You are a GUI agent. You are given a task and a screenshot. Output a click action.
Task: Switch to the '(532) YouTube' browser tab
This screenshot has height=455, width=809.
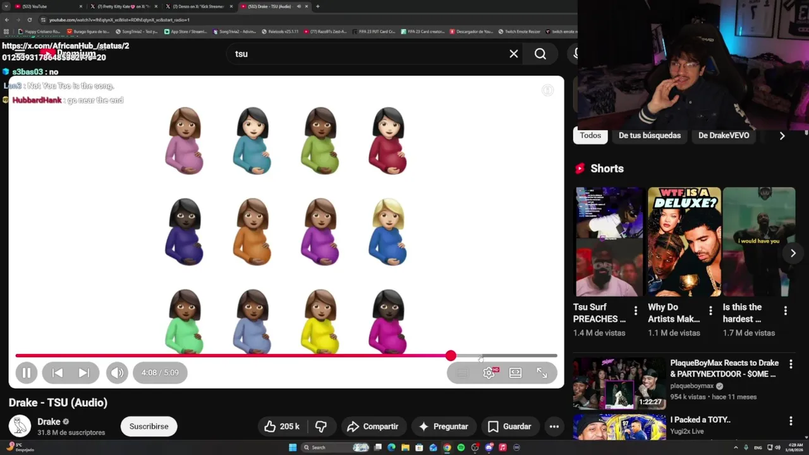coord(47,6)
